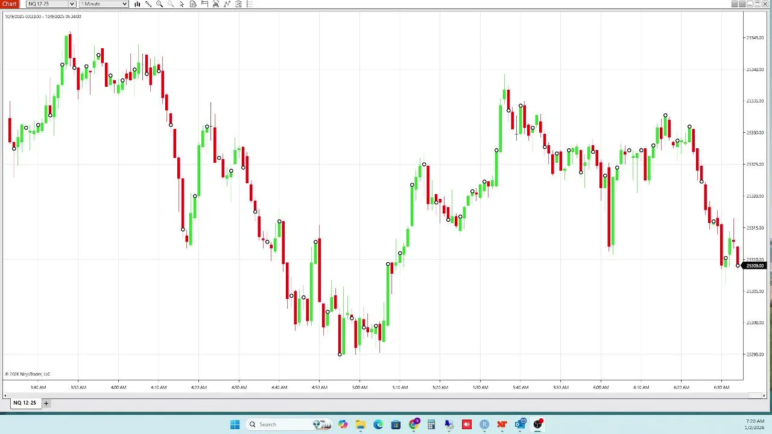Viewport: 772px width, 434px height.
Task: Click the current price marker 25309.00
Action: 755,266
